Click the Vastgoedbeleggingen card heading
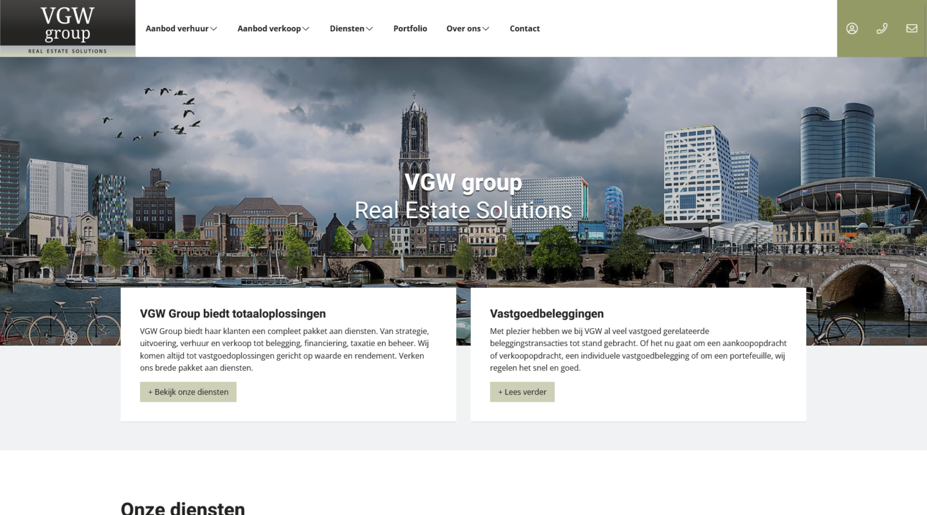Image resolution: width=927 pixels, height=515 pixels. click(x=546, y=314)
